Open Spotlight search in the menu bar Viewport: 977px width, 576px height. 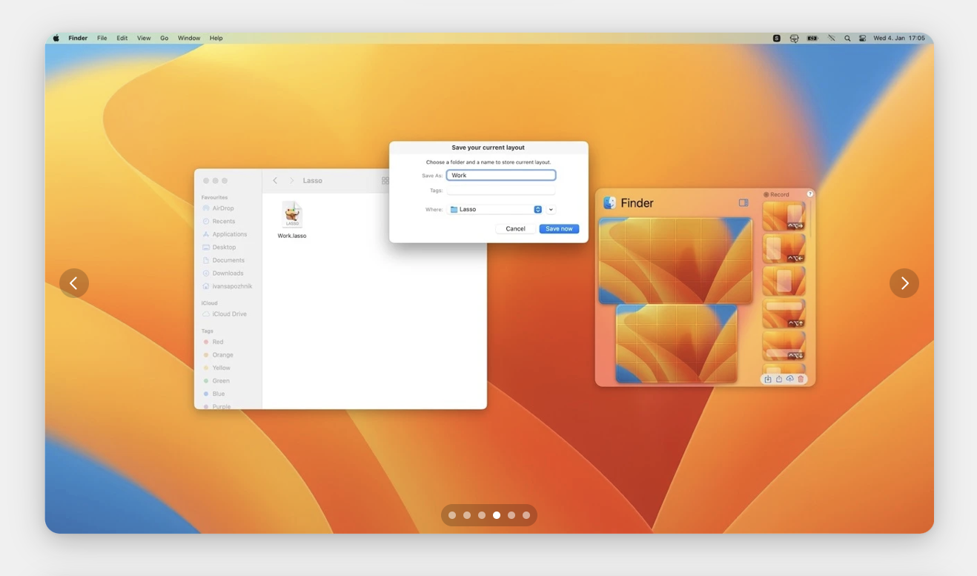click(847, 38)
